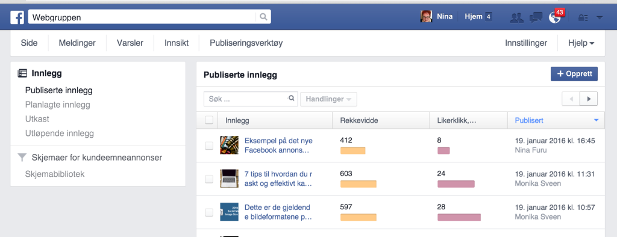Expand the Hjelp menu

581,43
